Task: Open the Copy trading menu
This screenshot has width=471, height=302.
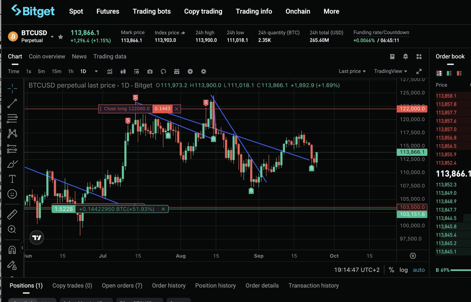Action: 203,11
